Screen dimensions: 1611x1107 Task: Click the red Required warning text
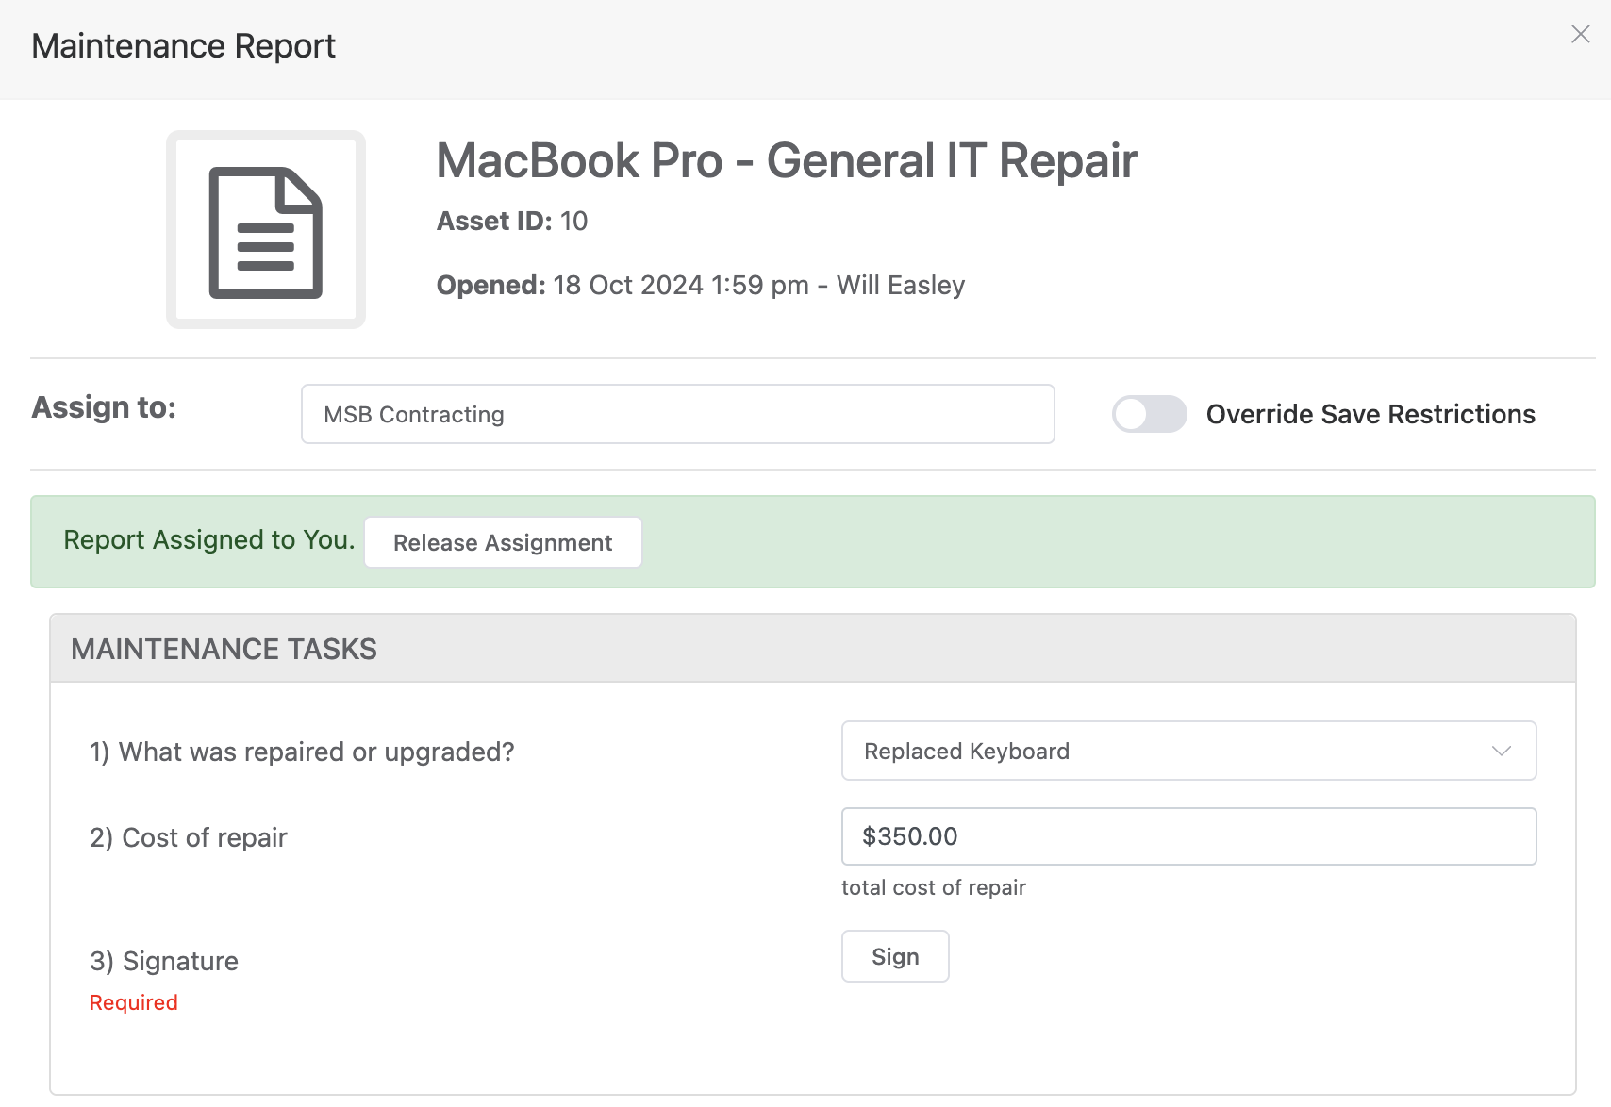pyautogui.click(x=133, y=1002)
